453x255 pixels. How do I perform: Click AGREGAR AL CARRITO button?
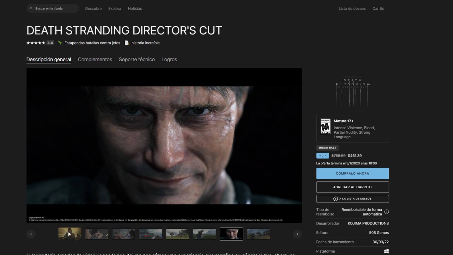[353, 187]
